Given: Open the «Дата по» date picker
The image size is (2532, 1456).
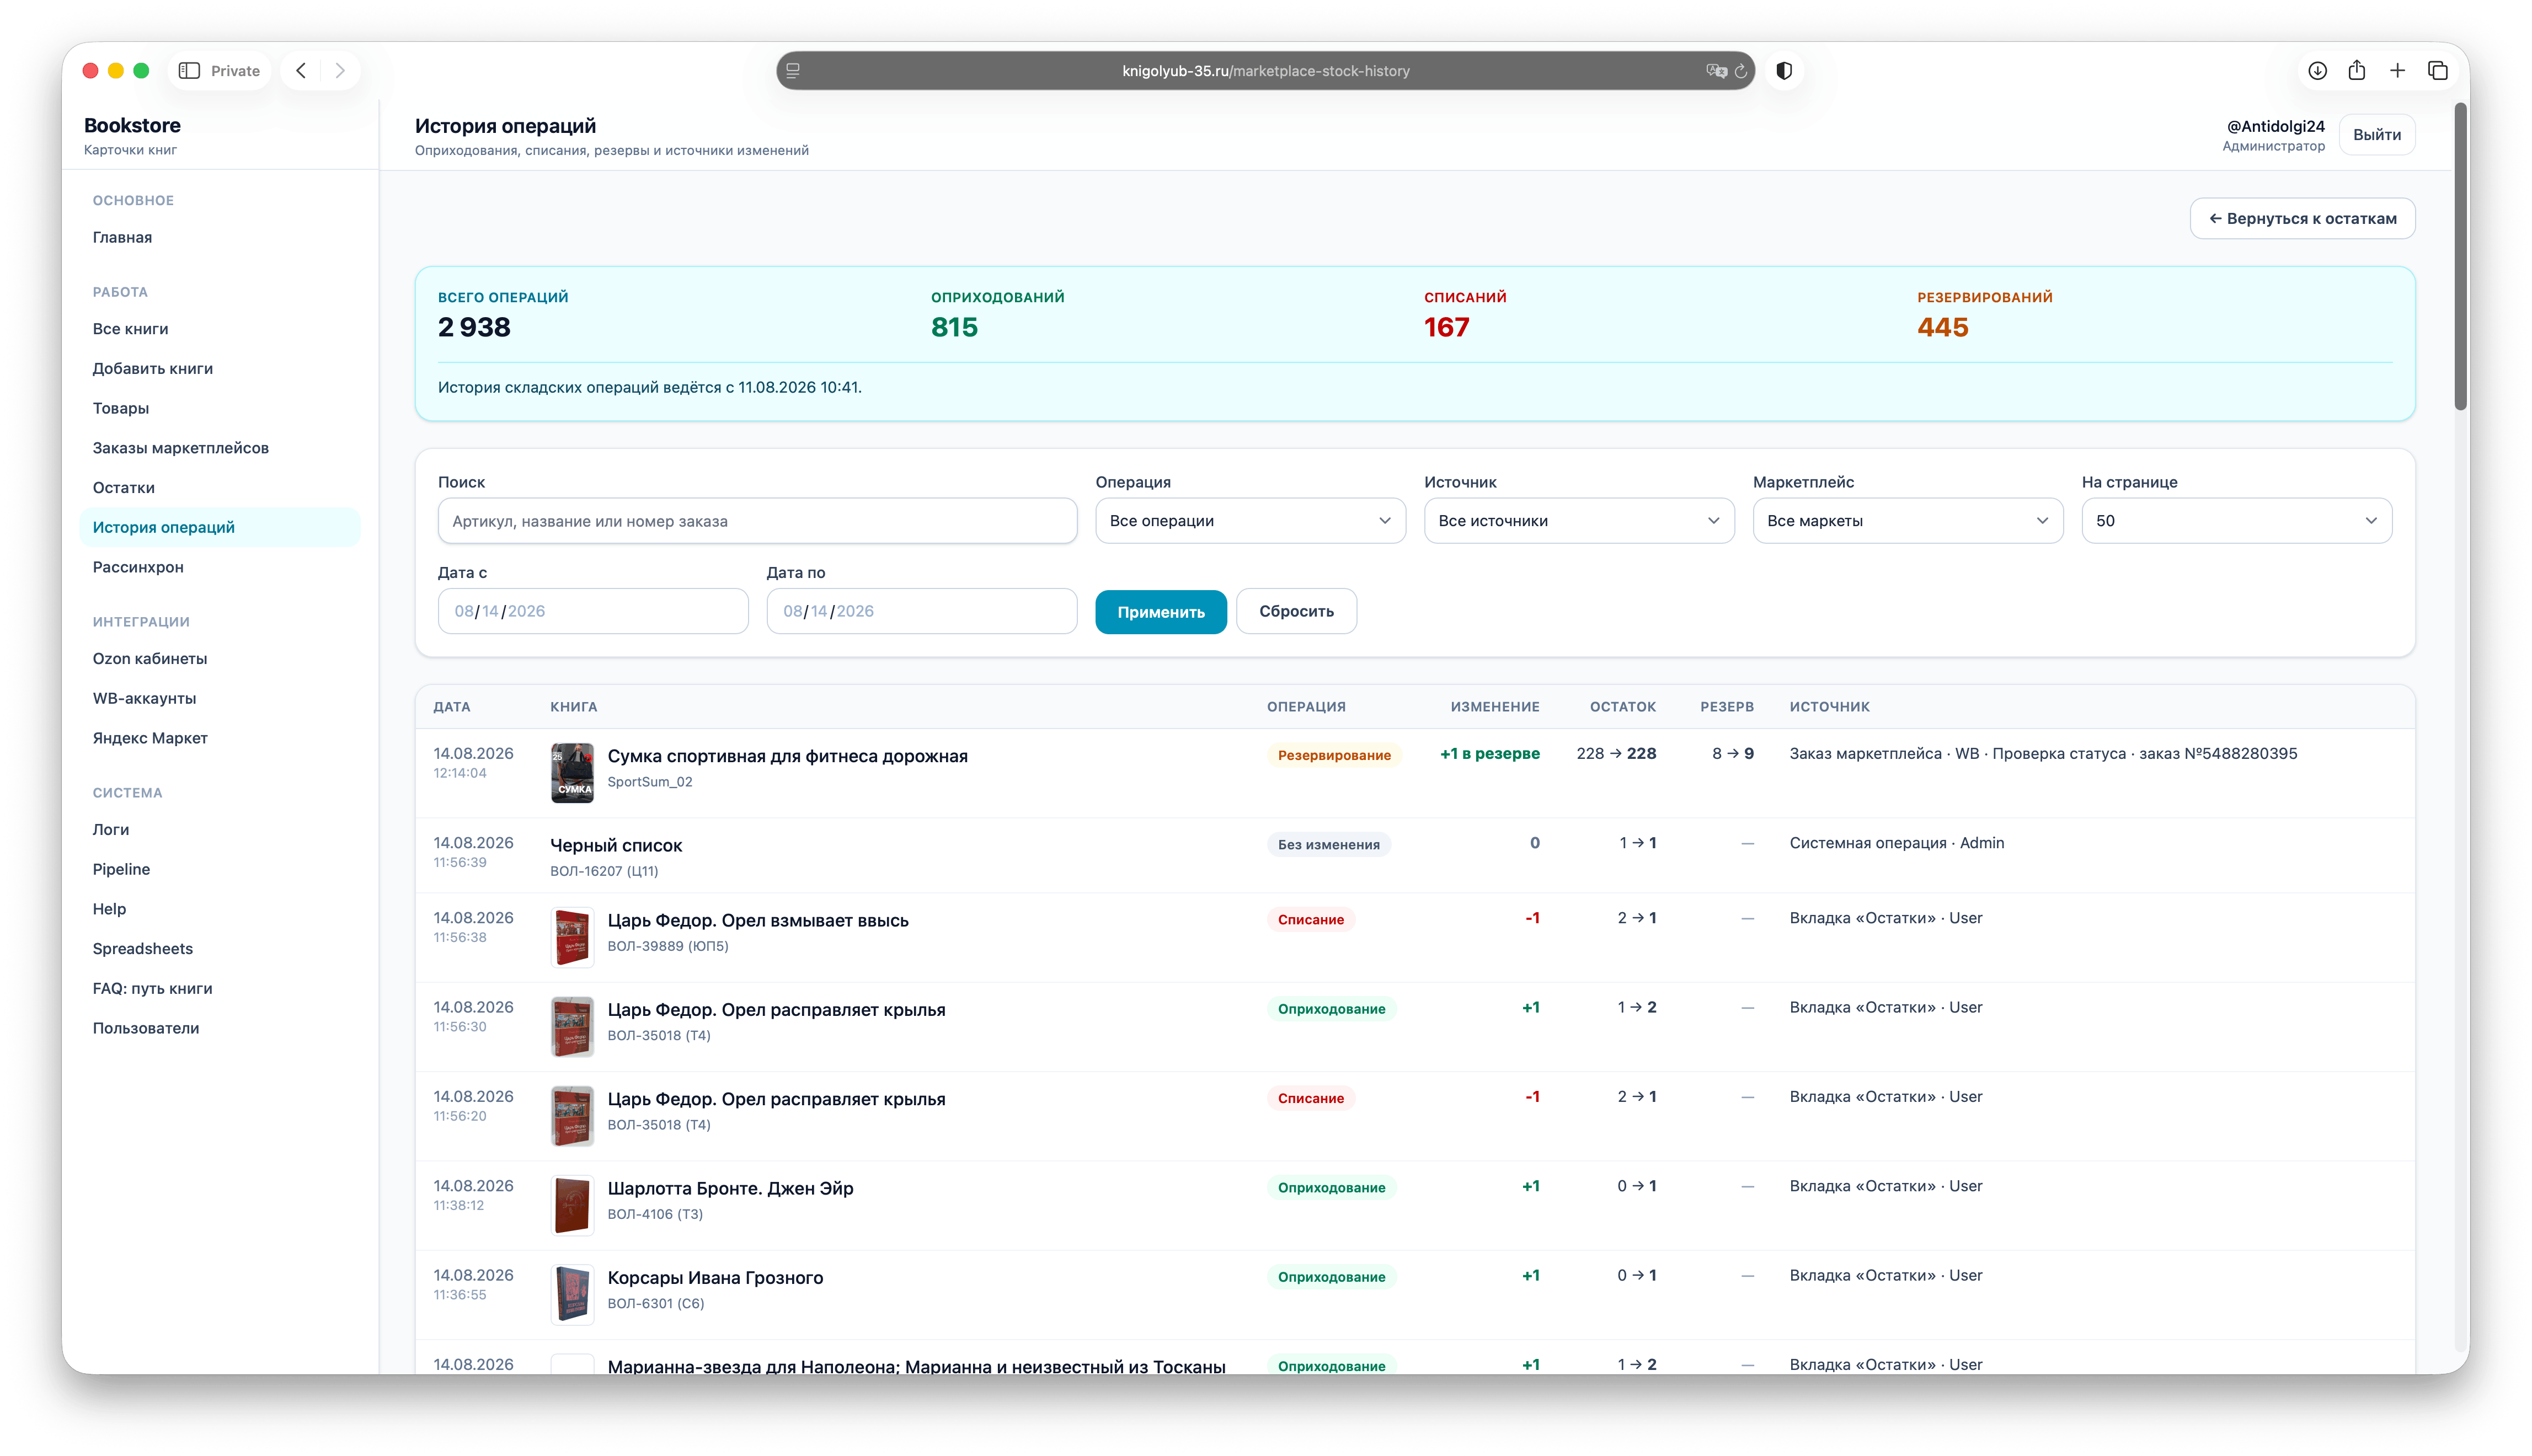Looking at the screenshot, I should point(922,611).
